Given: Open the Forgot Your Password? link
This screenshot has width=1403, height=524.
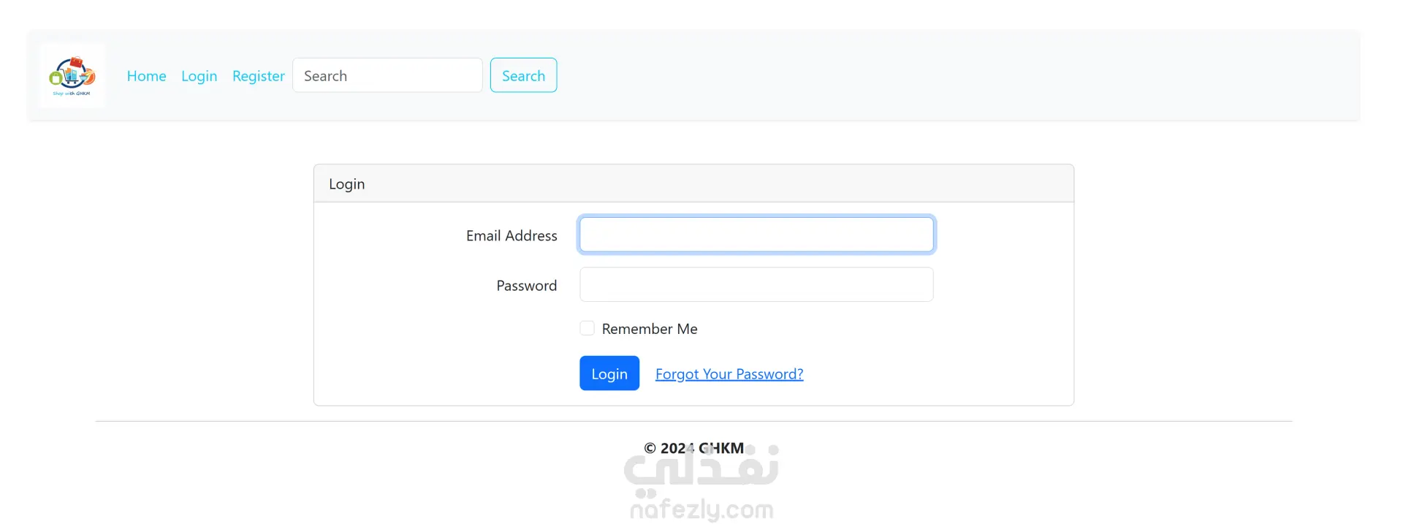Looking at the screenshot, I should pos(729,374).
